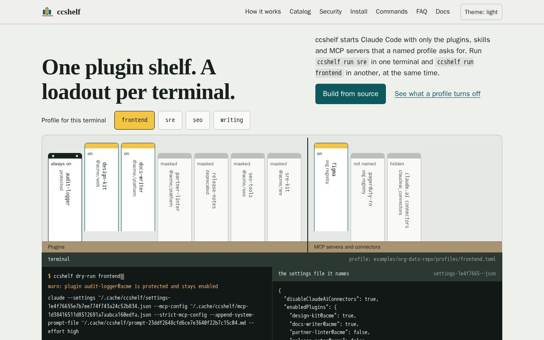Click the ccshelf bookshelf logo icon

(x=47, y=12)
